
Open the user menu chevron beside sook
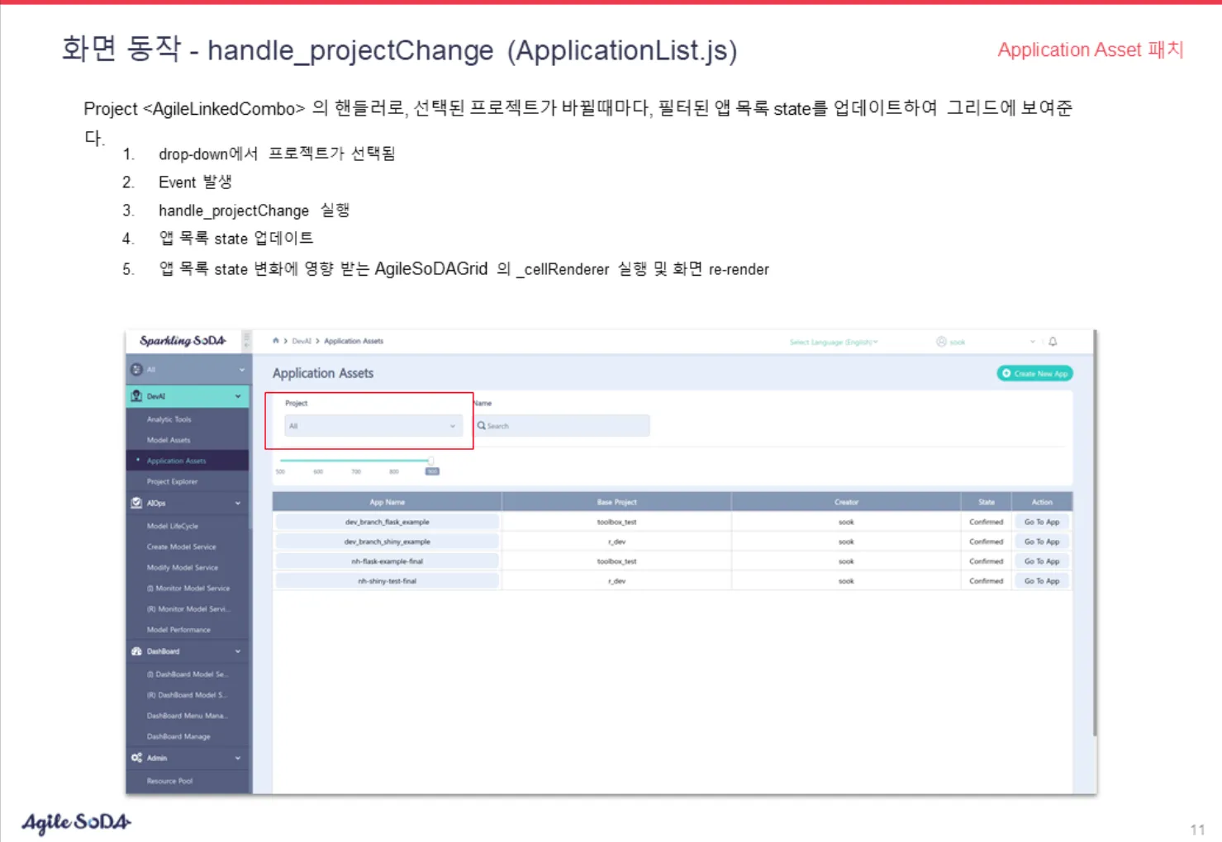coord(1032,342)
